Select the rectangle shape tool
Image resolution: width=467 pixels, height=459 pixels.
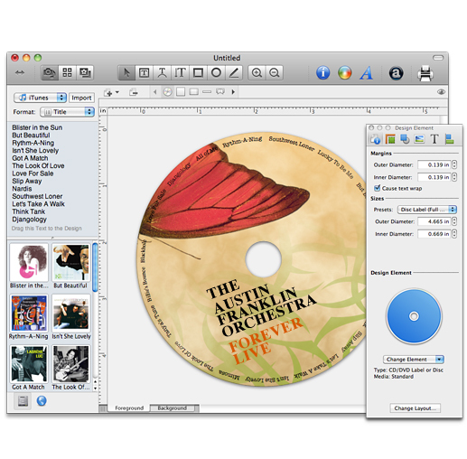click(198, 72)
